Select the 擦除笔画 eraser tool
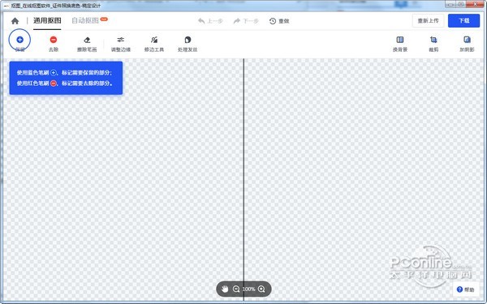This screenshot has height=304, width=487. tap(87, 44)
